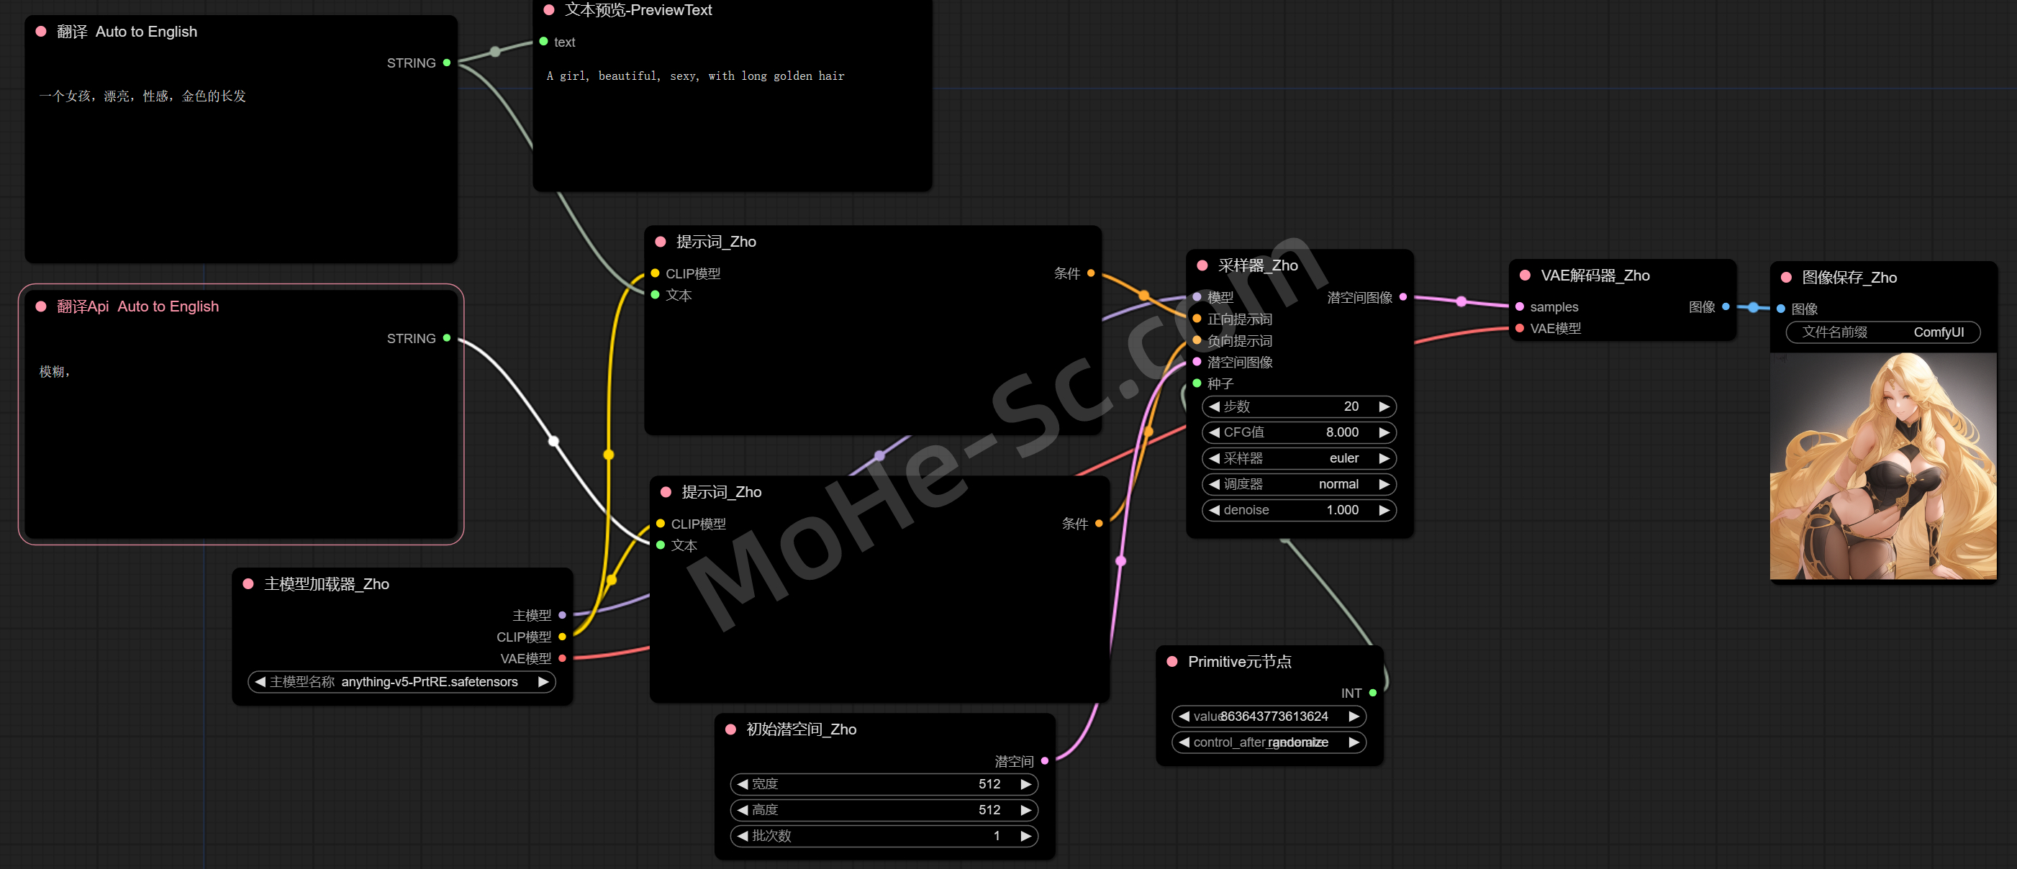Collapse the 主模型加载器_Zho node via its title dot
The height and width of the screenshot is (869, 2017).
pyautogui.click(x=248, y=584)
